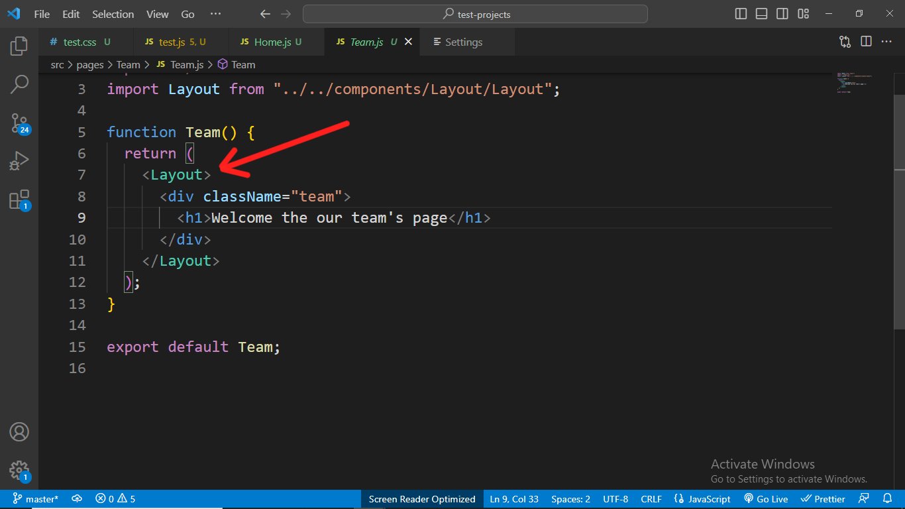Click the Prettier status item
Screen dimensions: 905x509
pyautogui.click(x=823, y=499)
